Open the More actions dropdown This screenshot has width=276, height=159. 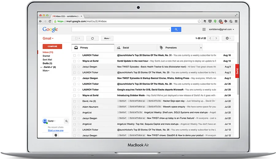point(107,38)
